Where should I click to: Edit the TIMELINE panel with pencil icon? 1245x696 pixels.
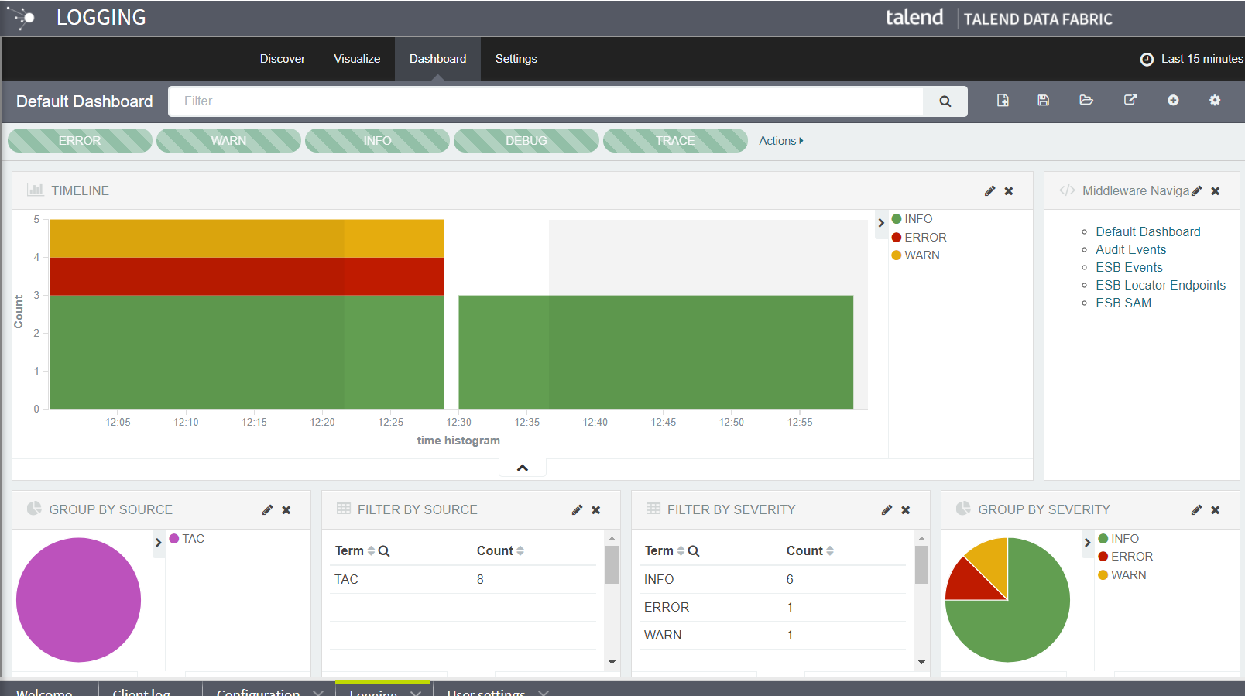(989, 191)
